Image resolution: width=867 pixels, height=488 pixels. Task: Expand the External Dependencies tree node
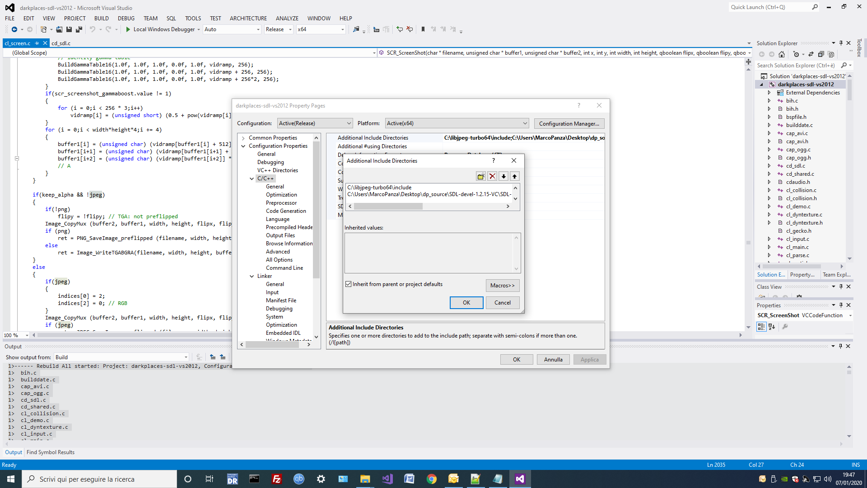pyautogui.click(x=770, y=92)
